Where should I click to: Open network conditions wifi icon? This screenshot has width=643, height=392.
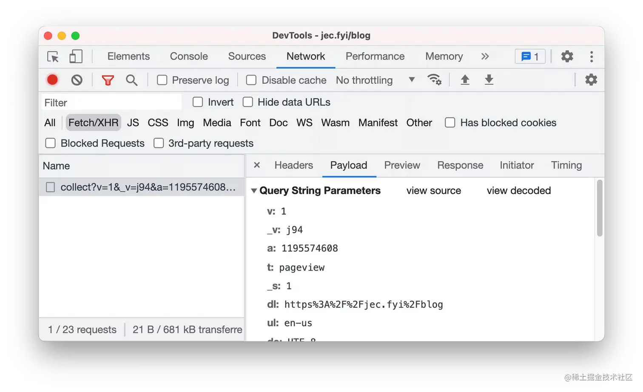pos(434,80)
